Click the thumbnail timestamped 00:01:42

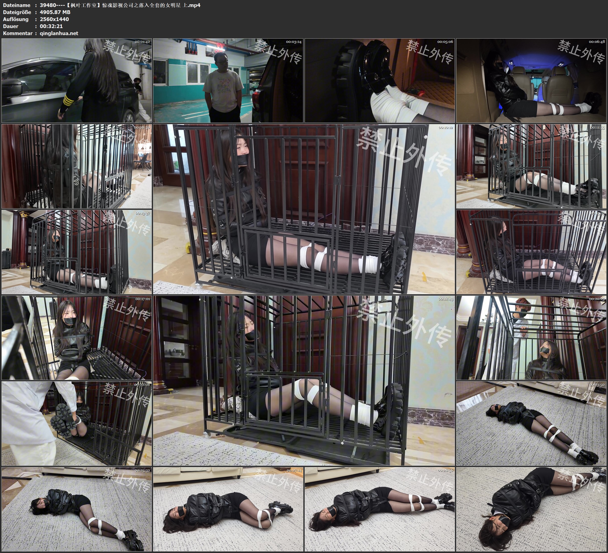(77, 80)
